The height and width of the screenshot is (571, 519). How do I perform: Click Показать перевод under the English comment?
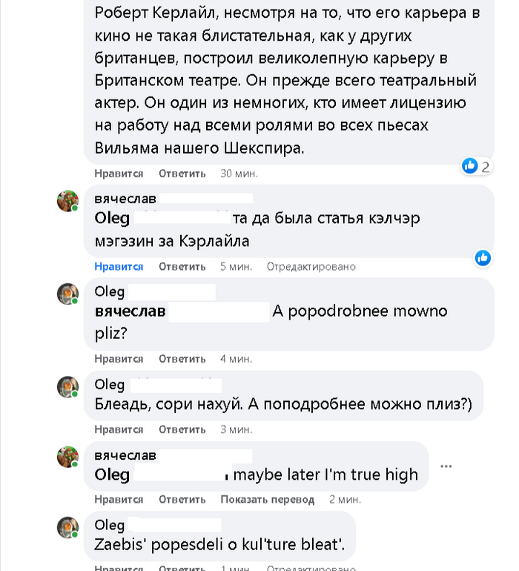pos(267,500)
